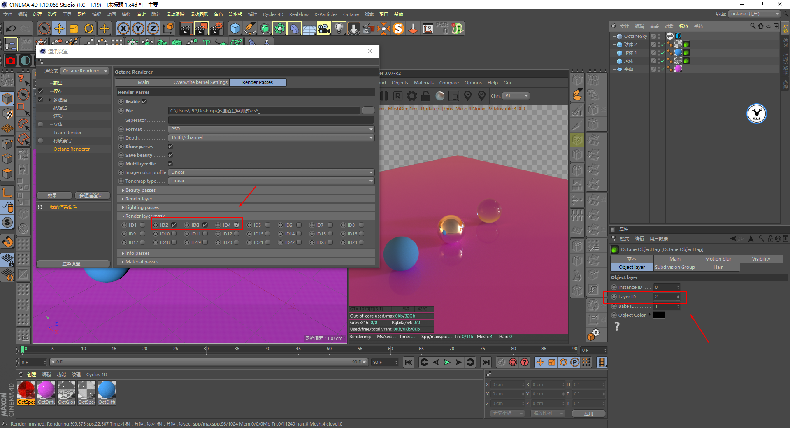The width and height of the screenshot is (790, 428).
Task: Toggle the Enable render passes checkbox
Action: (x=144, y=102)
